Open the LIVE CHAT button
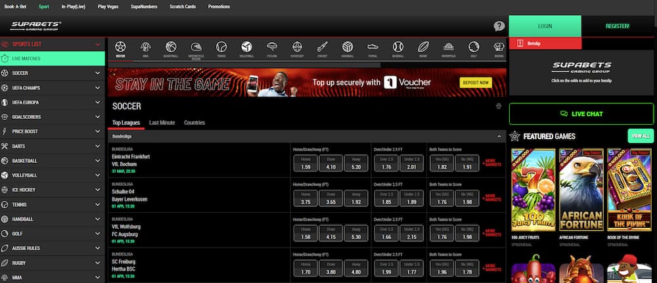657x283 pixels. (581, 114)
